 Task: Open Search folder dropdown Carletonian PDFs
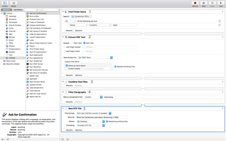[81, 17]
